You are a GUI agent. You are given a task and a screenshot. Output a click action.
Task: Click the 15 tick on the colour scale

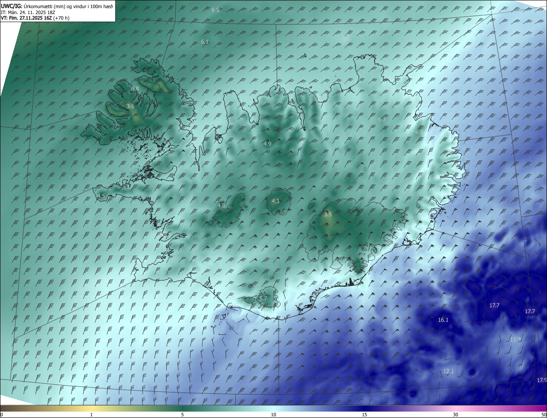[x=365, y=415]
